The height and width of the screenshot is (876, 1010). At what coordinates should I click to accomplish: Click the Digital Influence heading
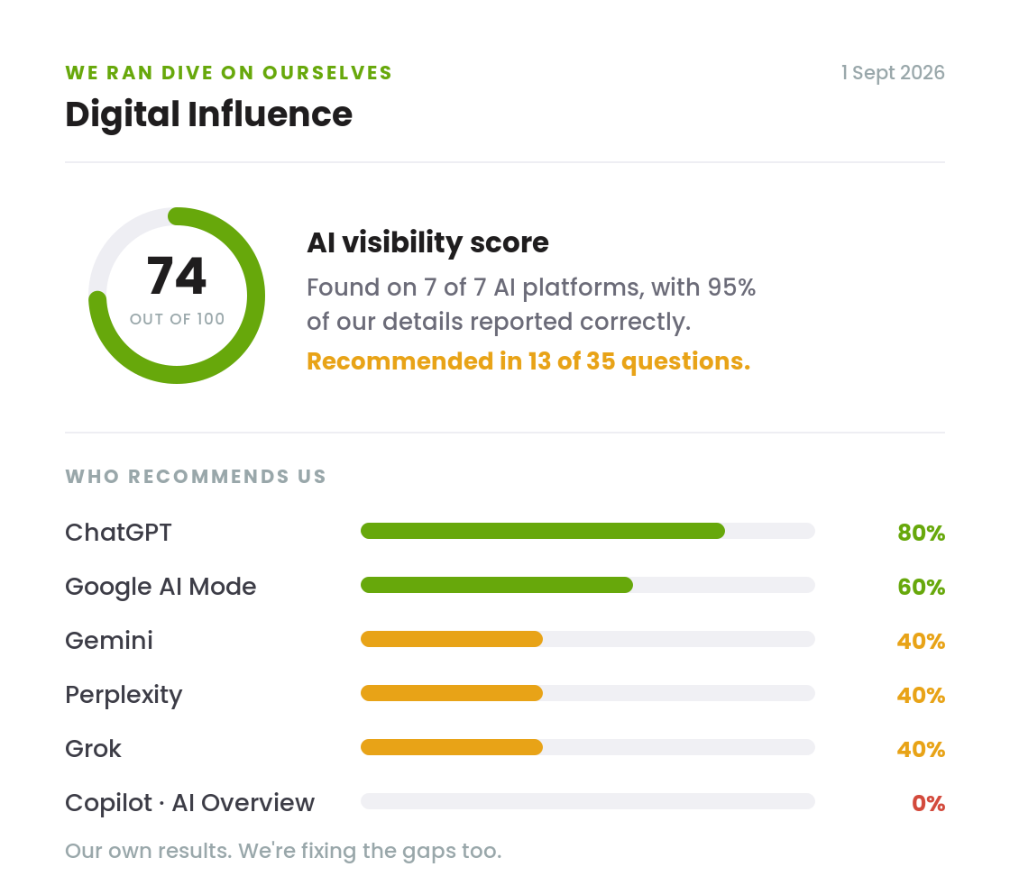pos(208,114)
